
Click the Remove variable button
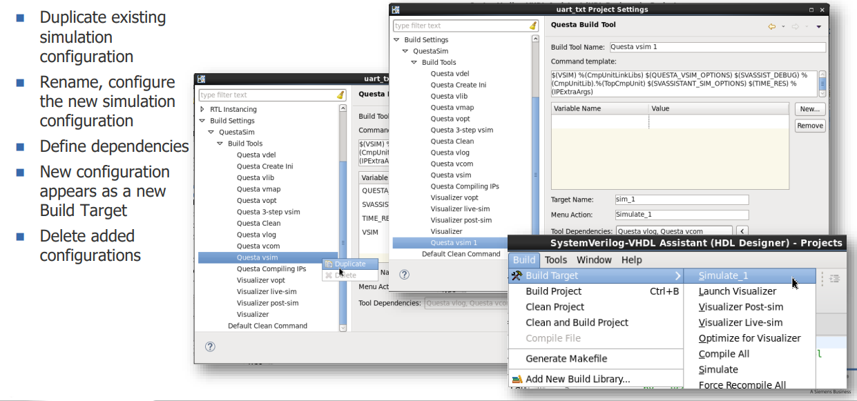pyautogui.click(x=809, y=126)
